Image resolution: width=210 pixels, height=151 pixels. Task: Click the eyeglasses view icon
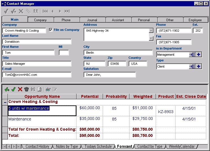click(x=48, y=89)
